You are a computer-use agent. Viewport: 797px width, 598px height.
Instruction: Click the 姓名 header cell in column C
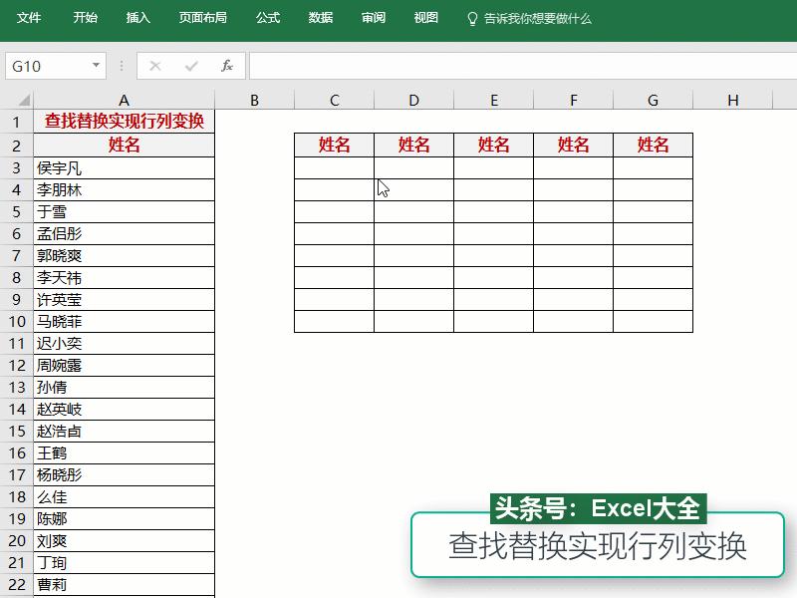334,145
